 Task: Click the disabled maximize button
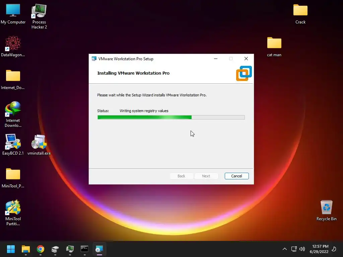point(231,59)
